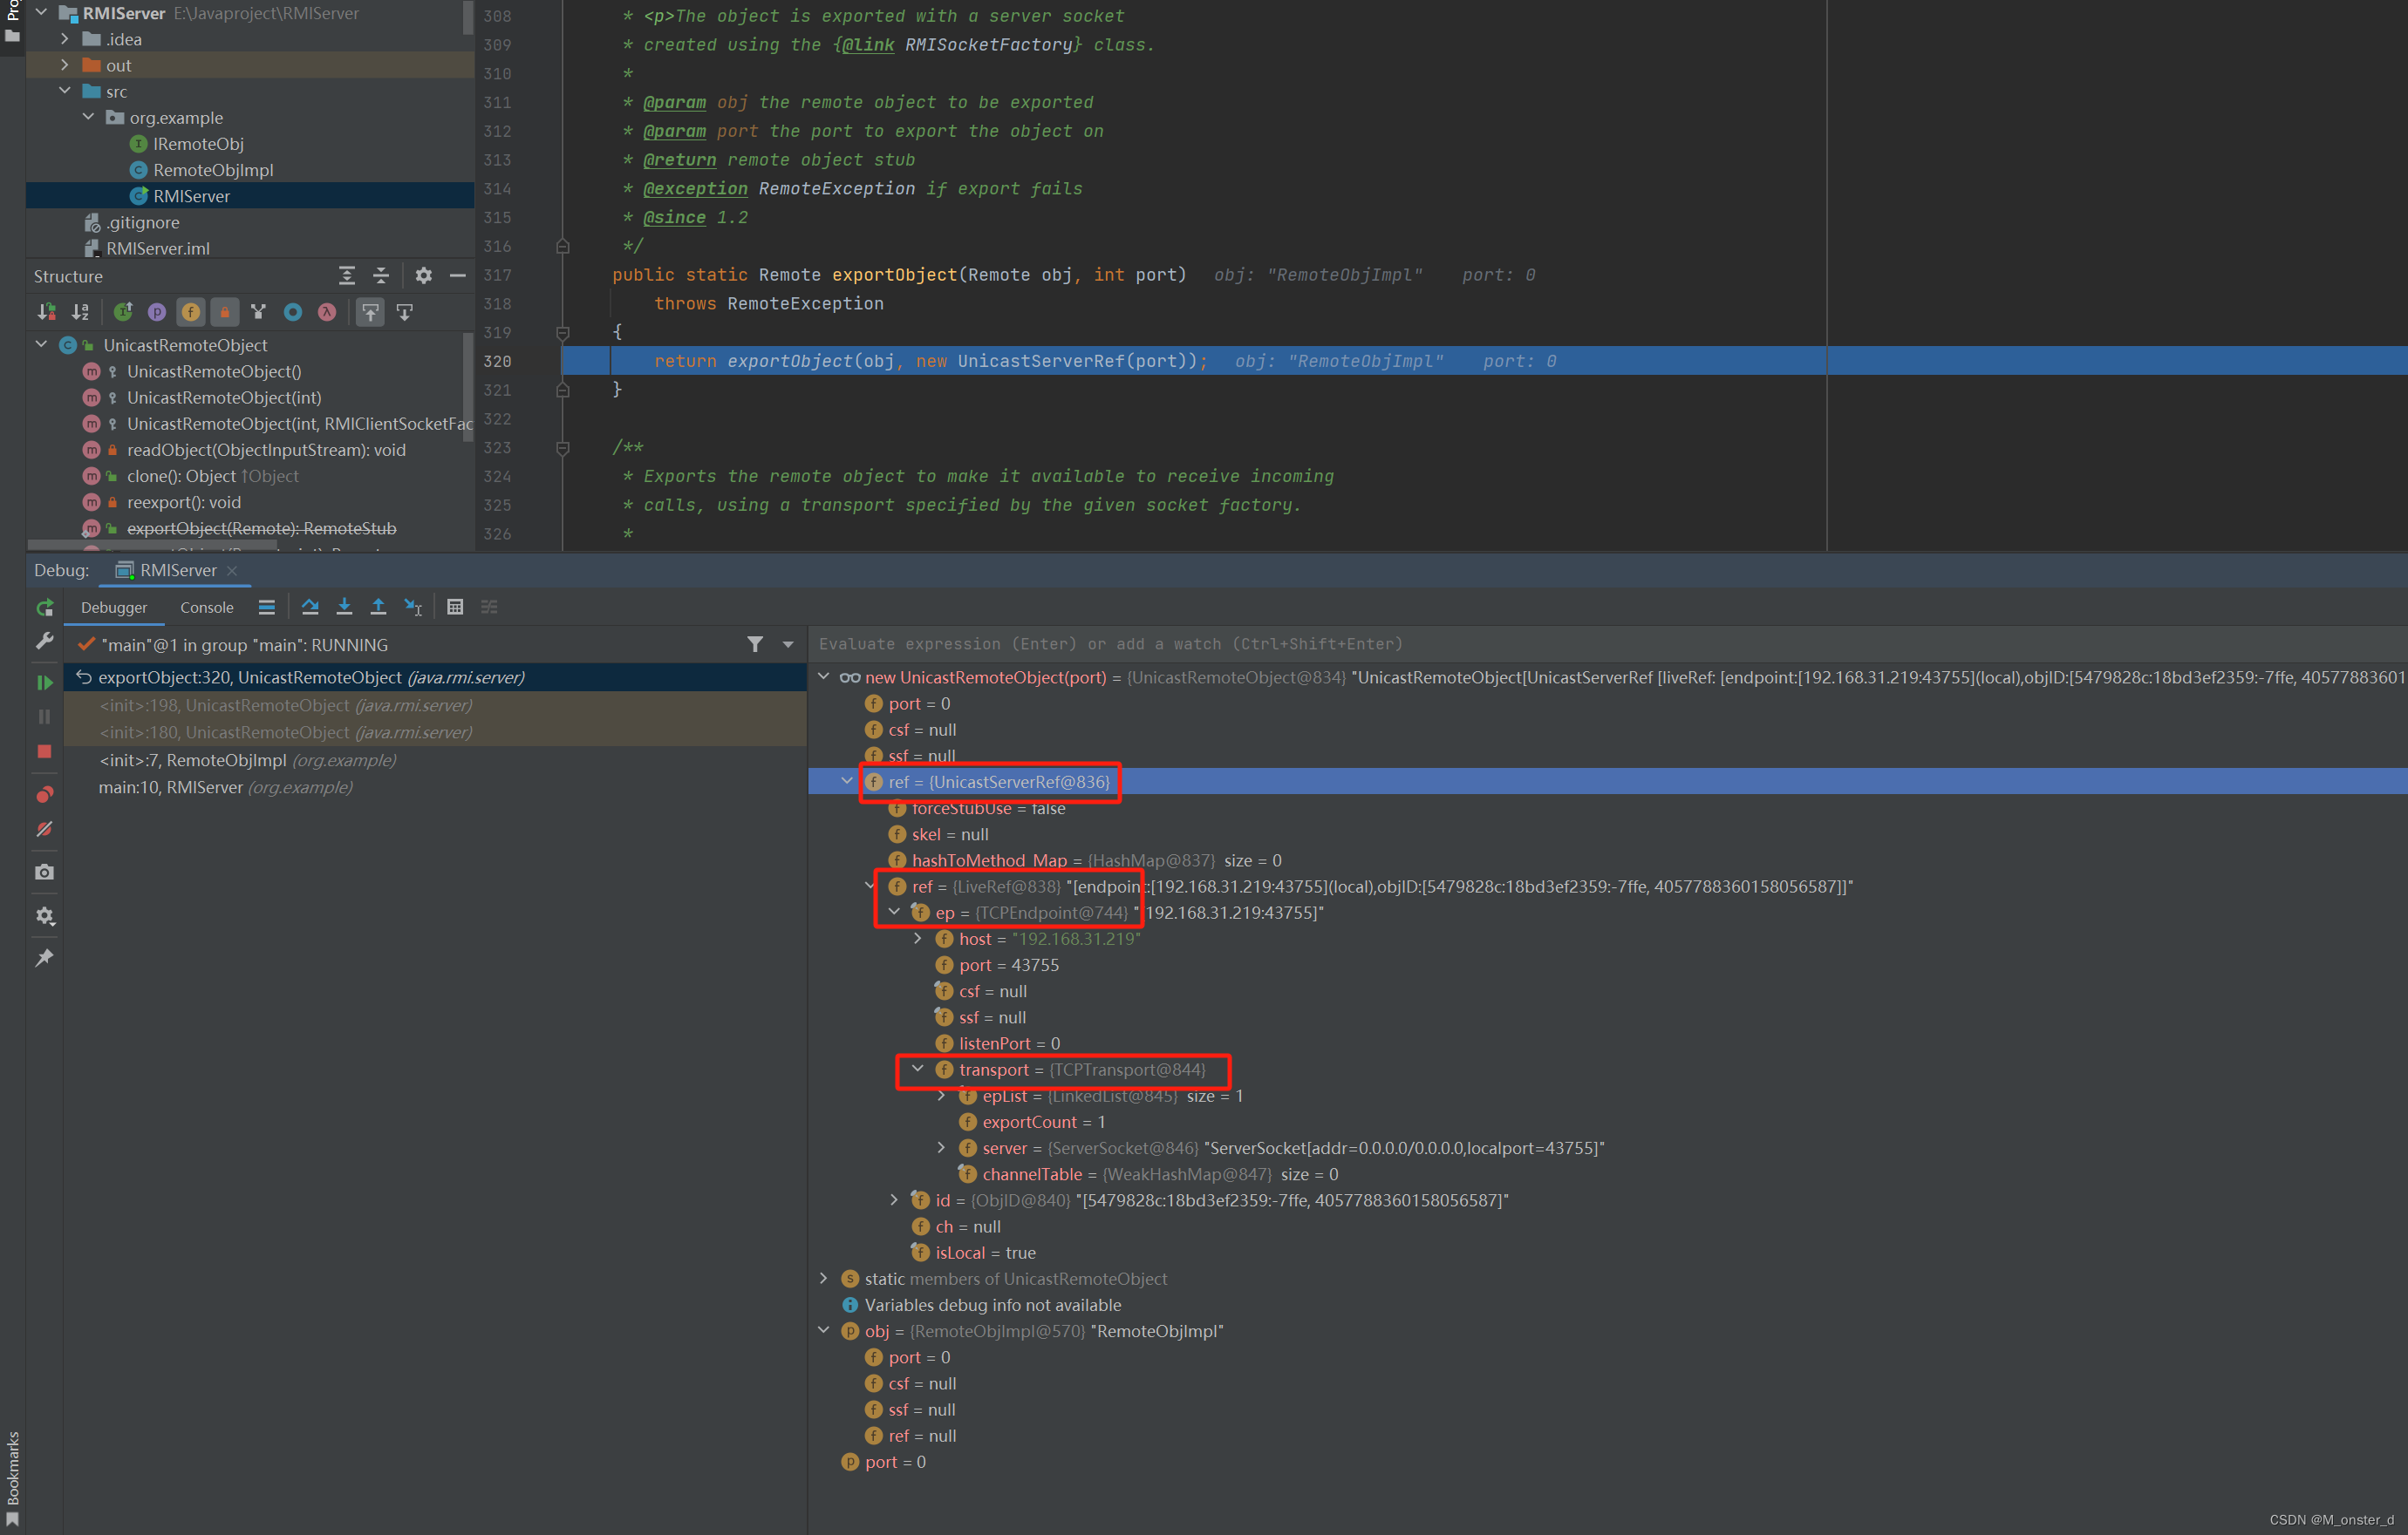The width and height of the screenshot is (2408, 1535).
Task: Expand the .idea folder
Action: point(65,39)
